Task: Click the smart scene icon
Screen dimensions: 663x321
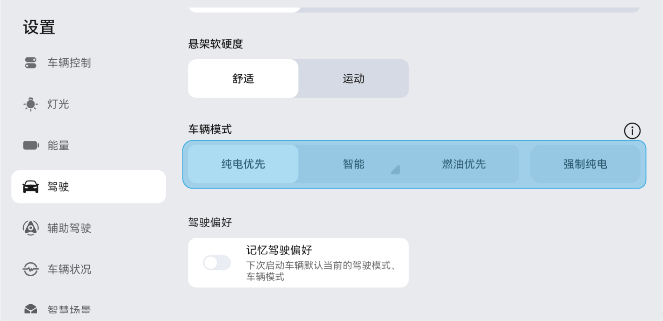Action: [x=30, y=309]
